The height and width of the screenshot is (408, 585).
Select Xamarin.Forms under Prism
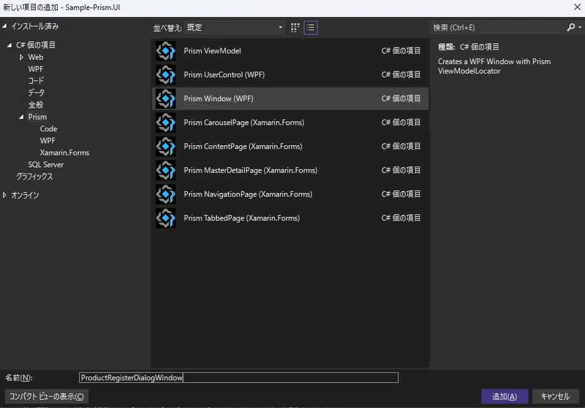[65, 153]
